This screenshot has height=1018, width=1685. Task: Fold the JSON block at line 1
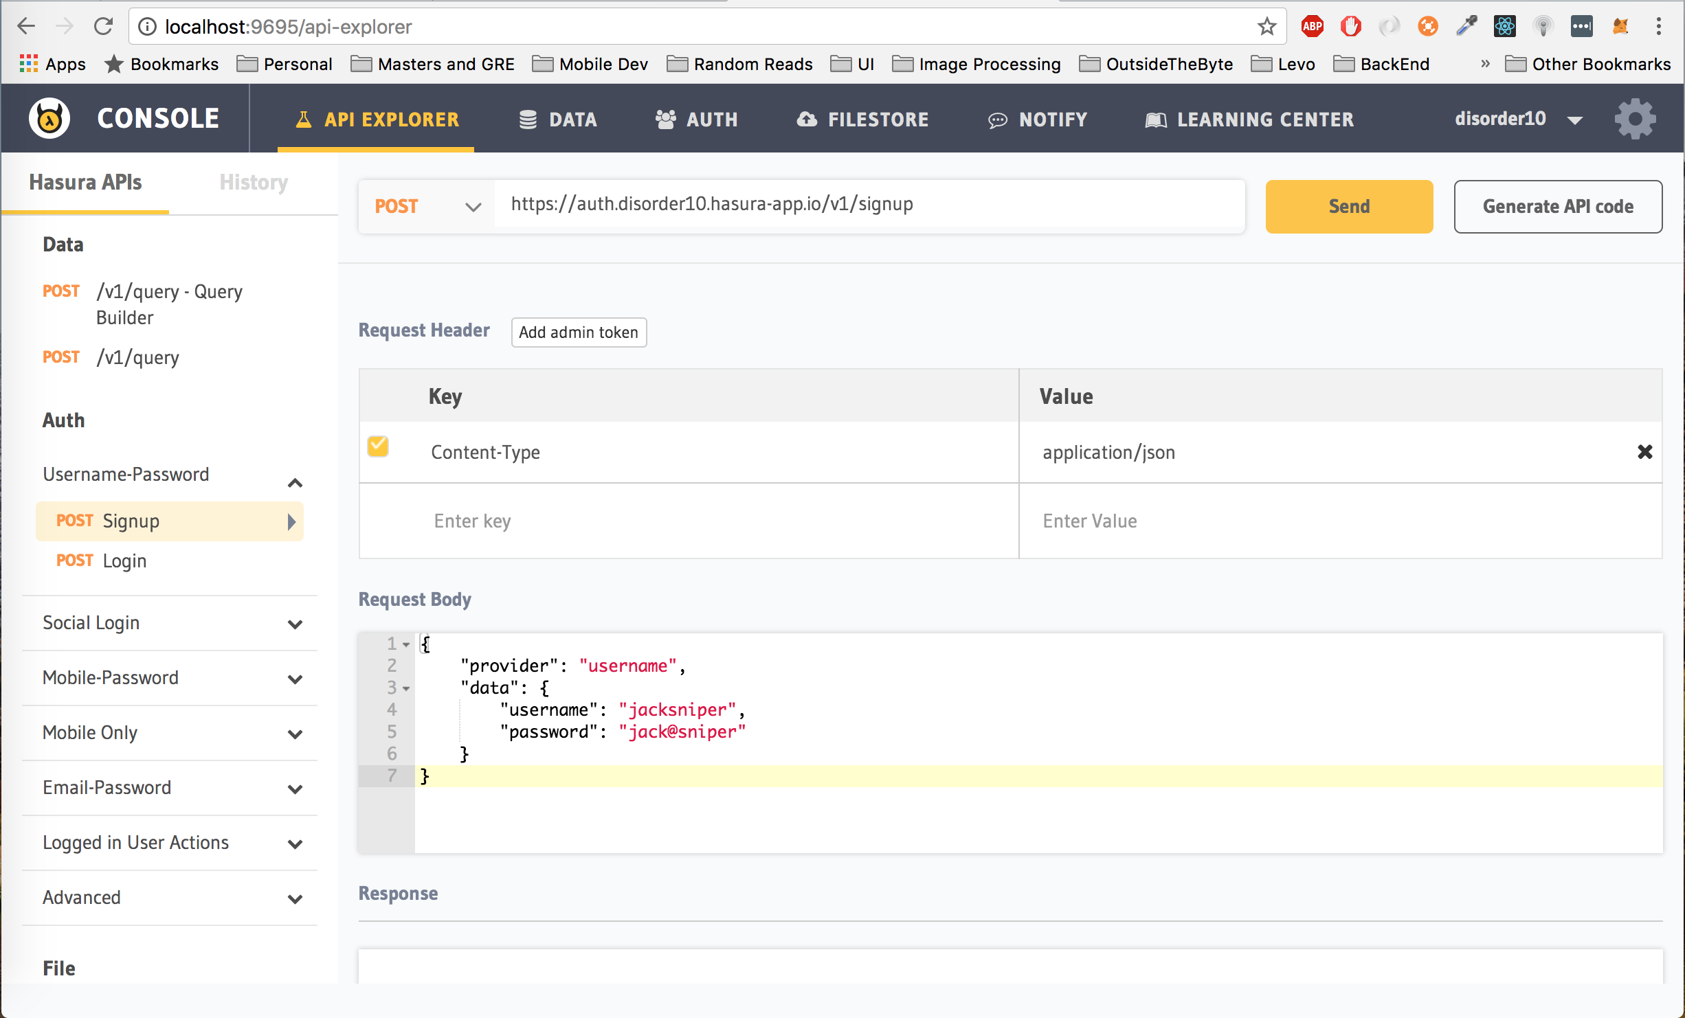click(x=406, y=644)
